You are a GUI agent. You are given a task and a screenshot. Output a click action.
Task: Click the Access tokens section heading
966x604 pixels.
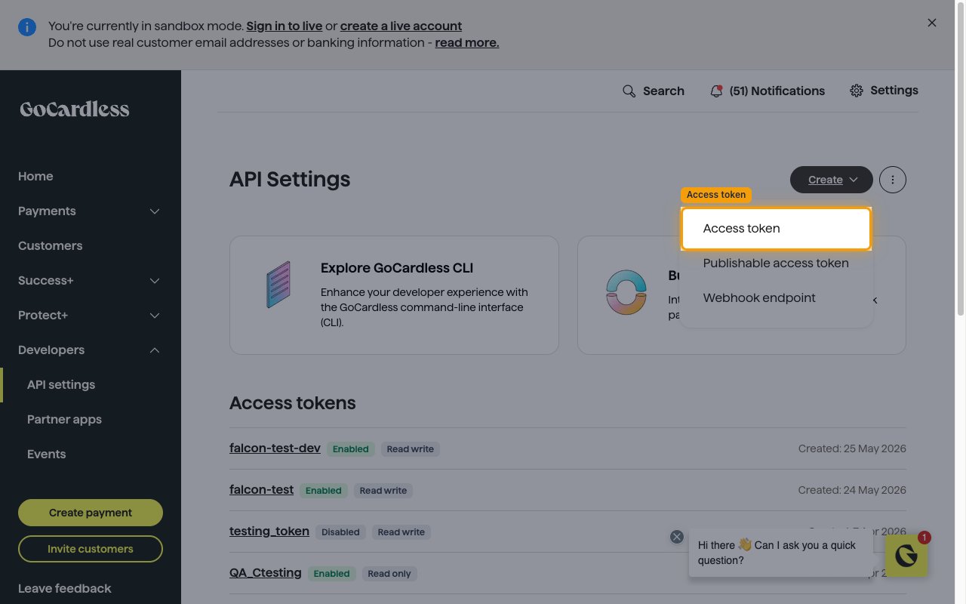293,402
